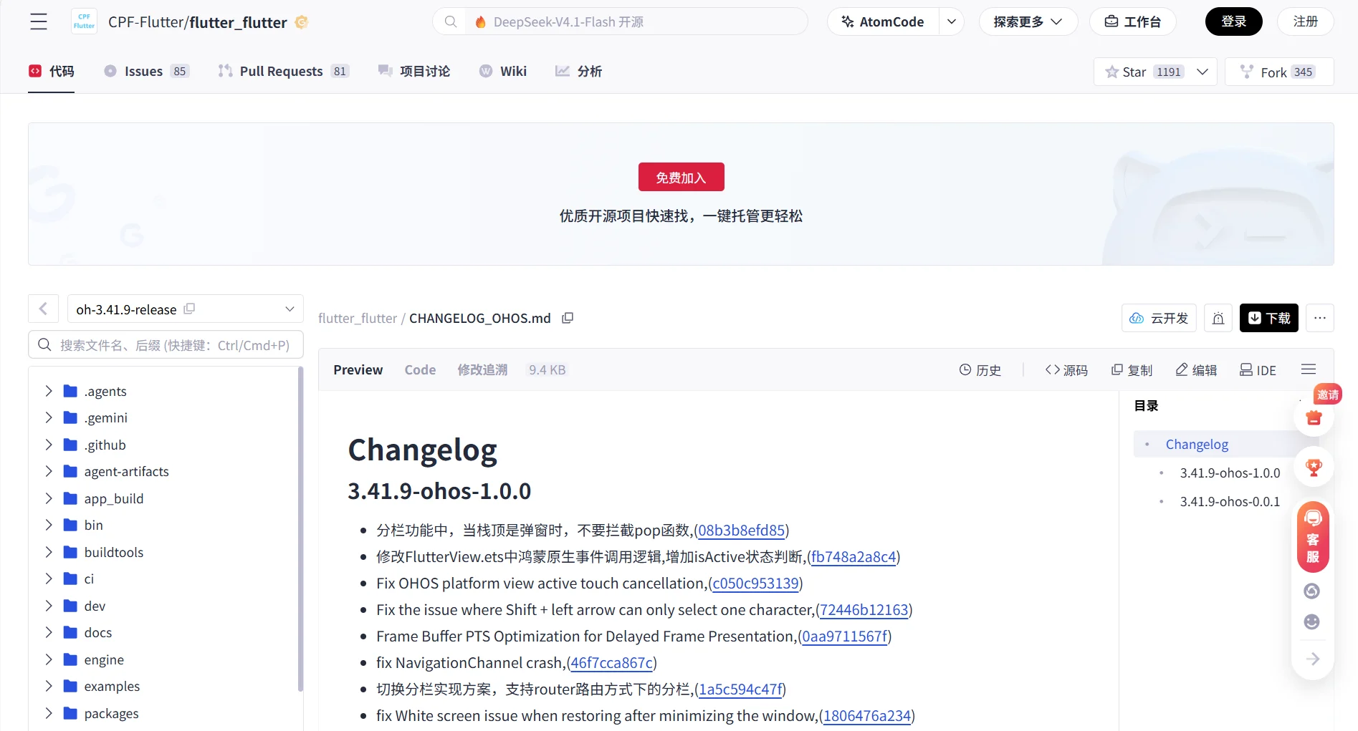The image size is (1358, 731).
Task: Open the buildtools folder
Action: [x=113, y=552]
